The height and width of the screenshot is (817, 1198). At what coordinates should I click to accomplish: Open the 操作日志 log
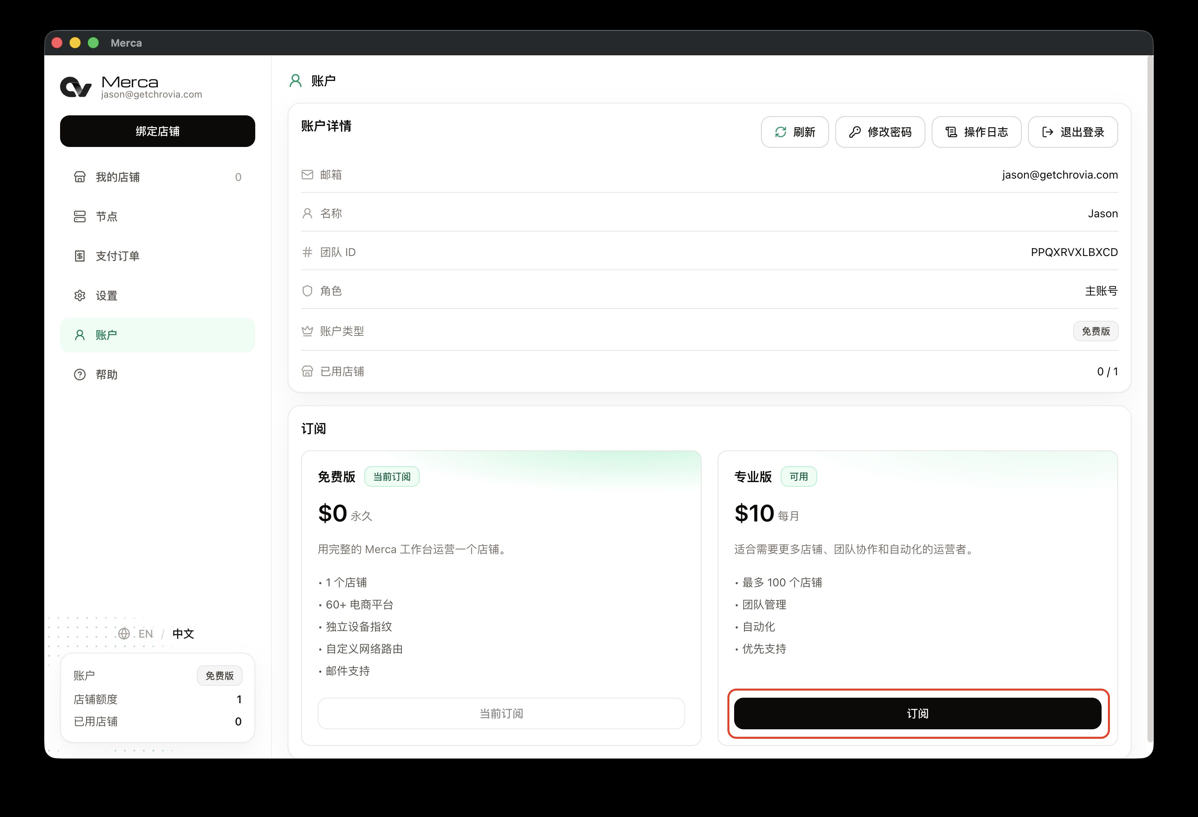pos(976,132)
